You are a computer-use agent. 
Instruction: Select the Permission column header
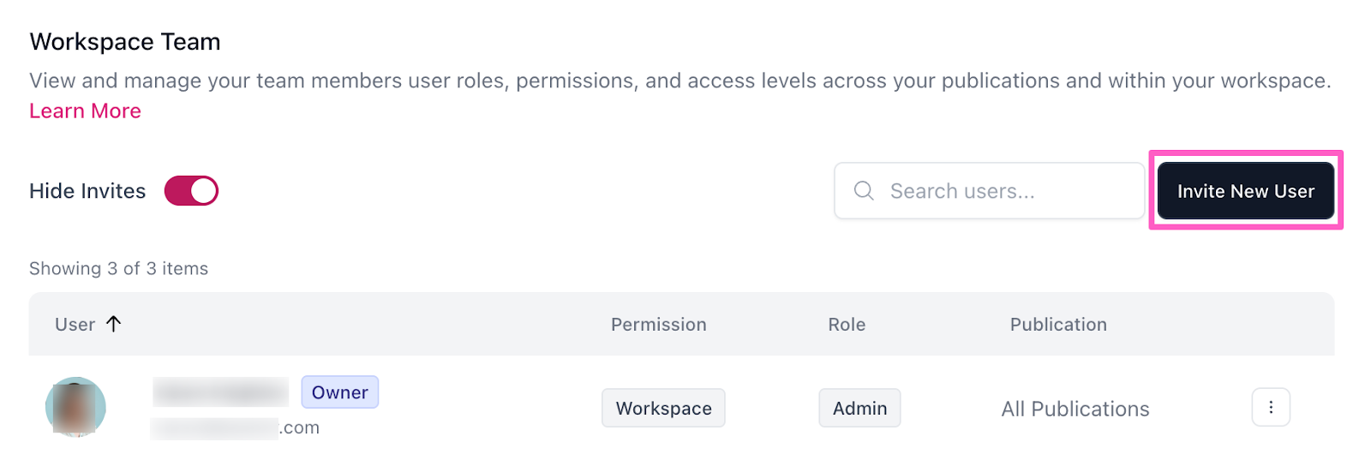658,325
